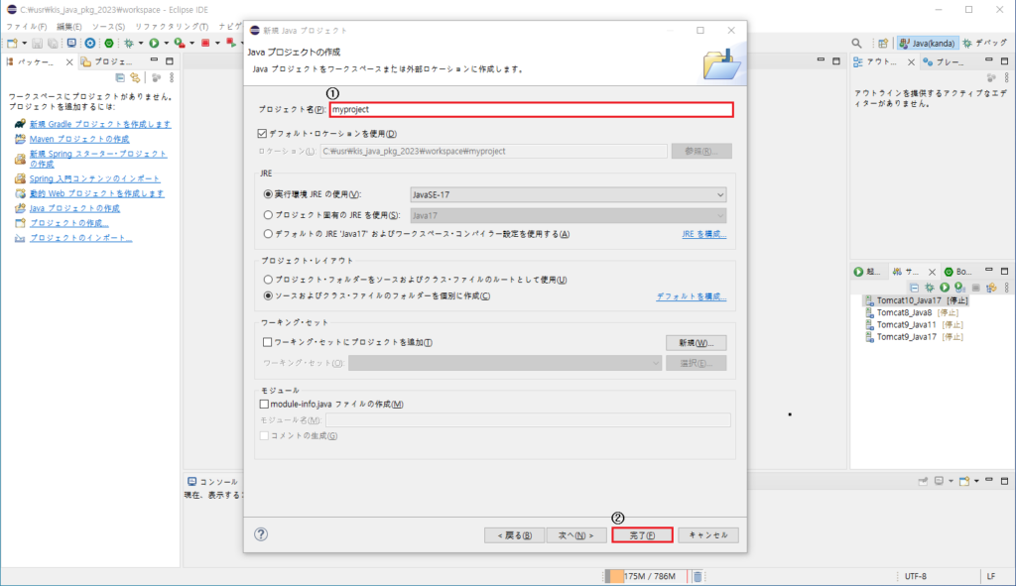Click the Publish icon in Servers view
The height and width of the screenshot is (586, 1016).
(x=991, y=288)
